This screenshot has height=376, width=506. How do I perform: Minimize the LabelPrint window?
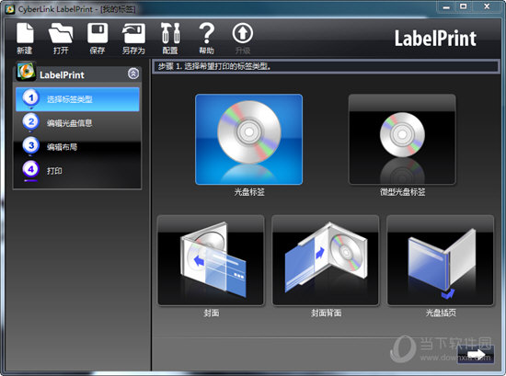coord(446,6)
